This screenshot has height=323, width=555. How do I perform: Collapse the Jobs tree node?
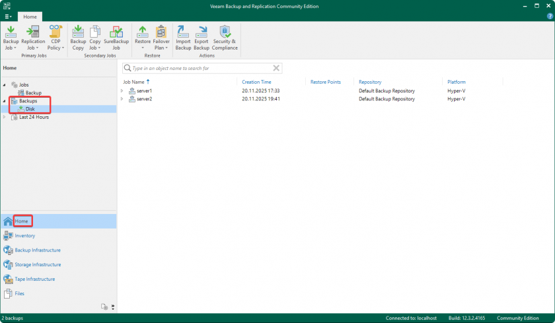point(5,85)
